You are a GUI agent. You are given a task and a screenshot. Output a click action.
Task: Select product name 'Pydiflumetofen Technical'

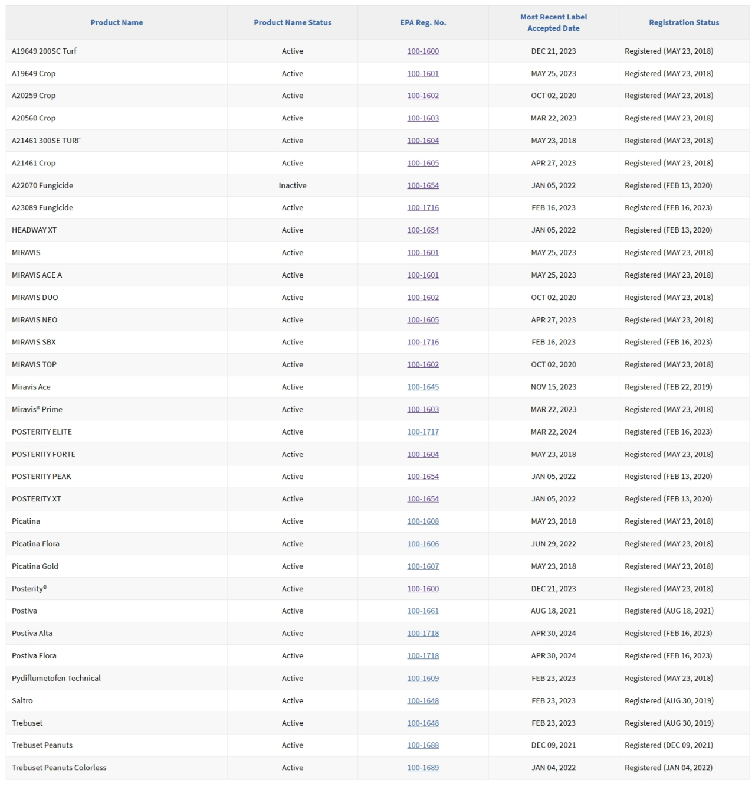pyautogui.click(x=56, y=678)
